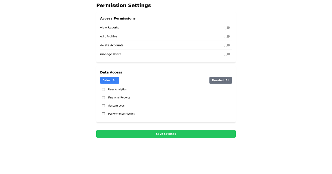Click the Data Access section heading

coord(111,72)
